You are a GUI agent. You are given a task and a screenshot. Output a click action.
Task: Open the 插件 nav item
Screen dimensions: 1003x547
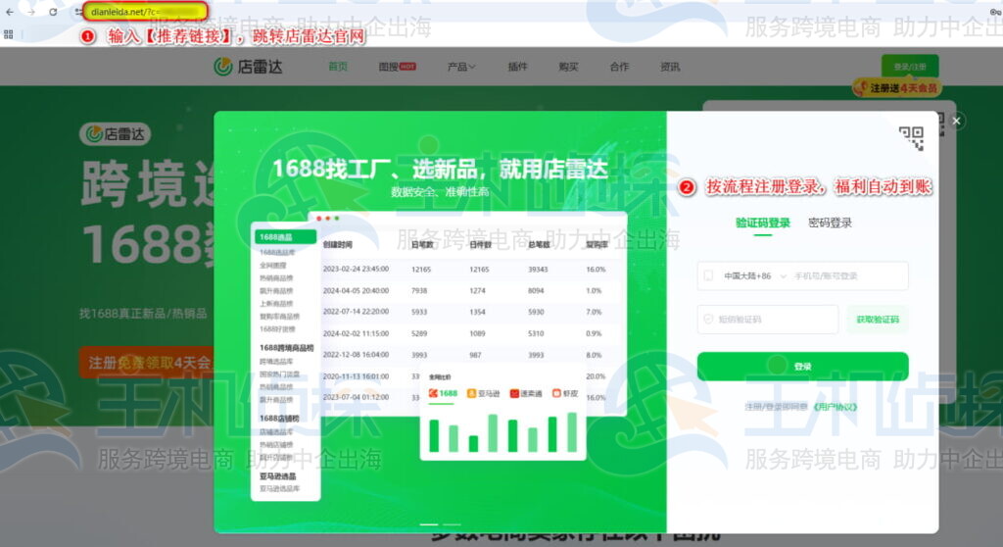517,67
